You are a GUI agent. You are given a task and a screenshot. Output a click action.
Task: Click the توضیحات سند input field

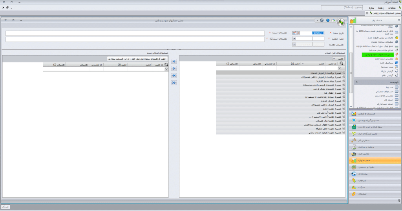pos(135,33)
